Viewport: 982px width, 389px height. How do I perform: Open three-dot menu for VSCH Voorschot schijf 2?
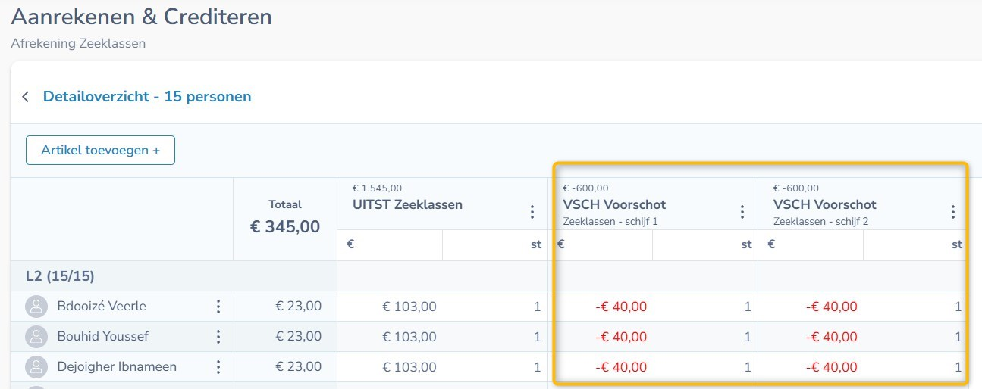point(953,212)
